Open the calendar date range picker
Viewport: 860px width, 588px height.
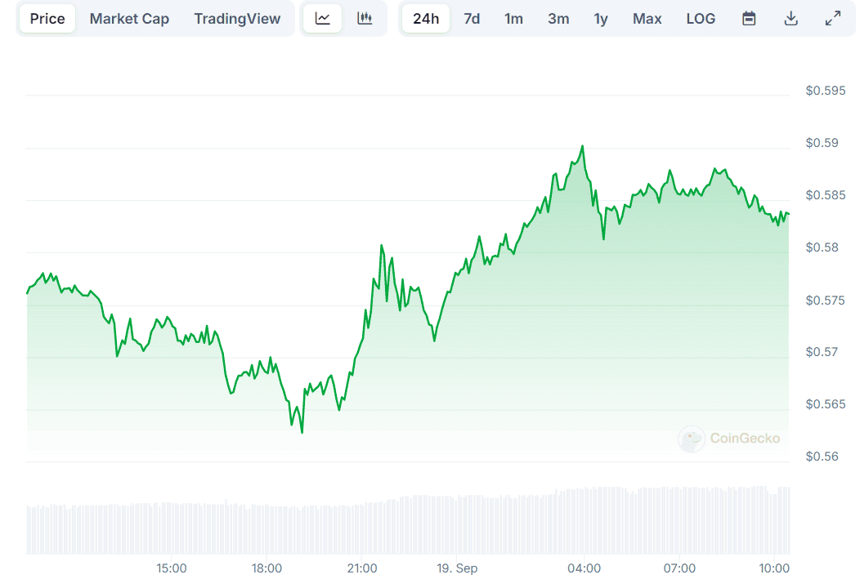749,19
